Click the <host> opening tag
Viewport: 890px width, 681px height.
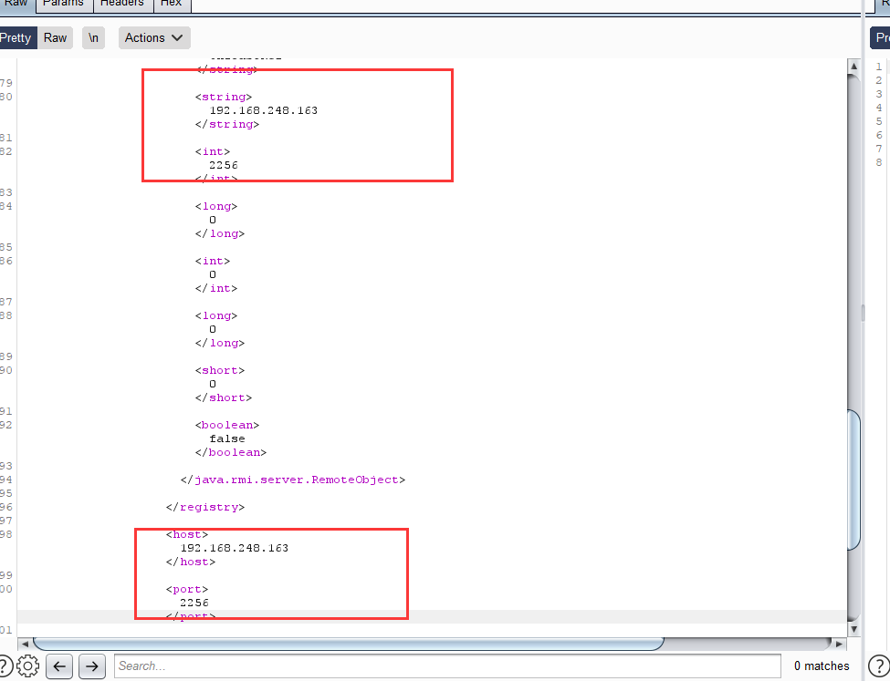[187, 534]
